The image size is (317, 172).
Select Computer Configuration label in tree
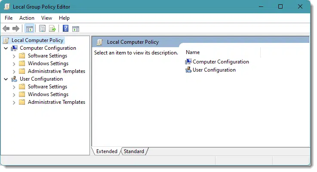tap(48, 48)
